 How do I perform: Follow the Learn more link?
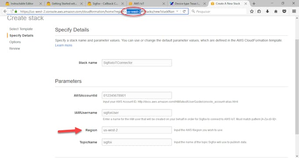point(64,46)
